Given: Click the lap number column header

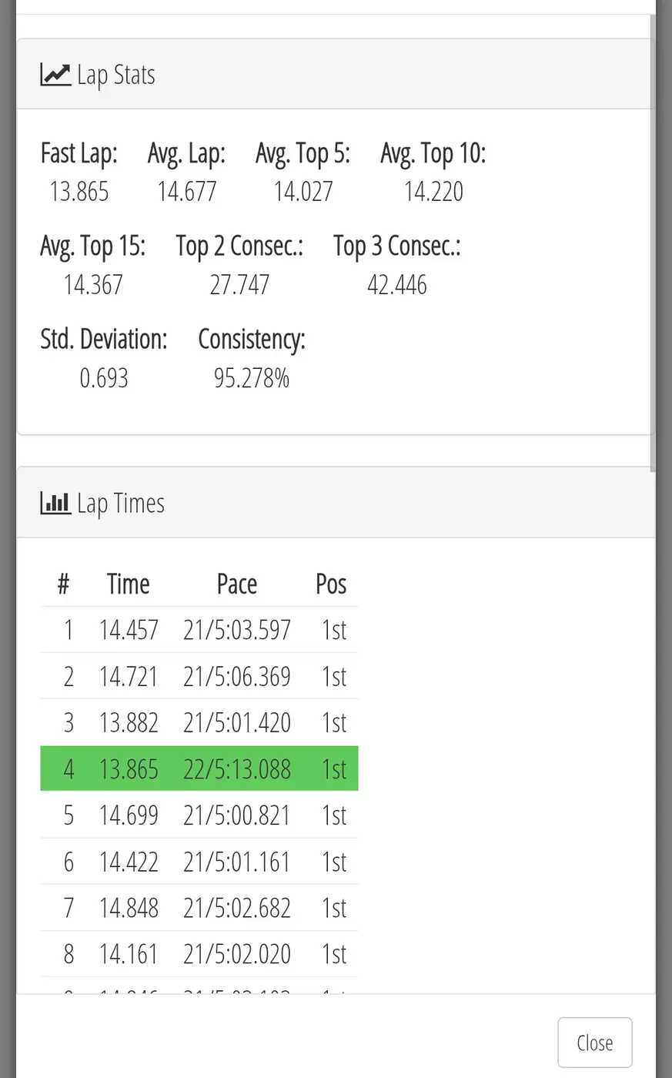Looking at the screenshot, I should [x=63, y=584].
